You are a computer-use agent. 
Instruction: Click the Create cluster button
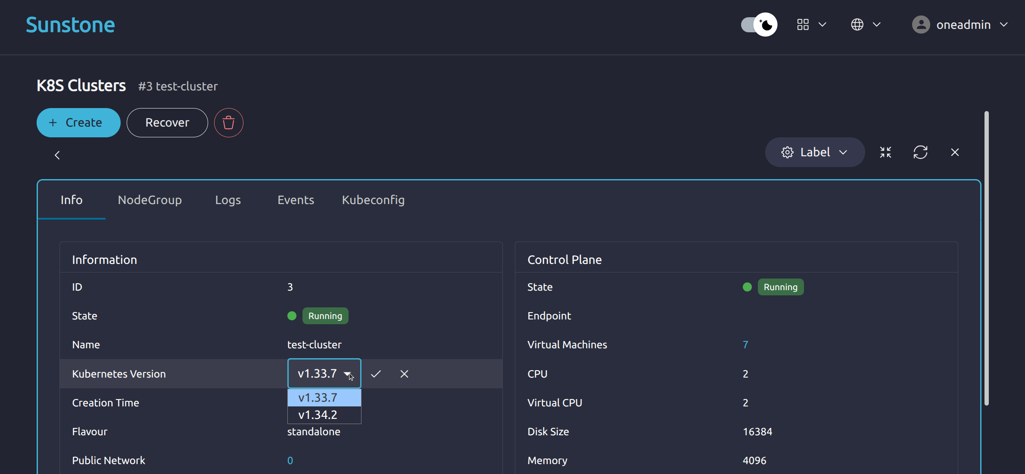point(78,123)
